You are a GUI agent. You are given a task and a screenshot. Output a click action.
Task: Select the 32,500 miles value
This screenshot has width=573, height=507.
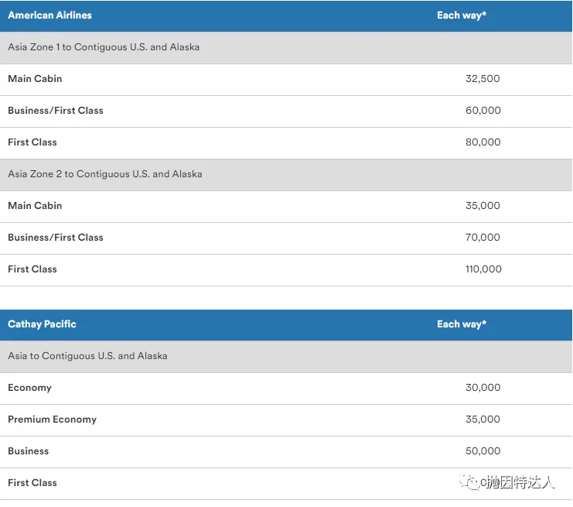click(x=483, y=79)
